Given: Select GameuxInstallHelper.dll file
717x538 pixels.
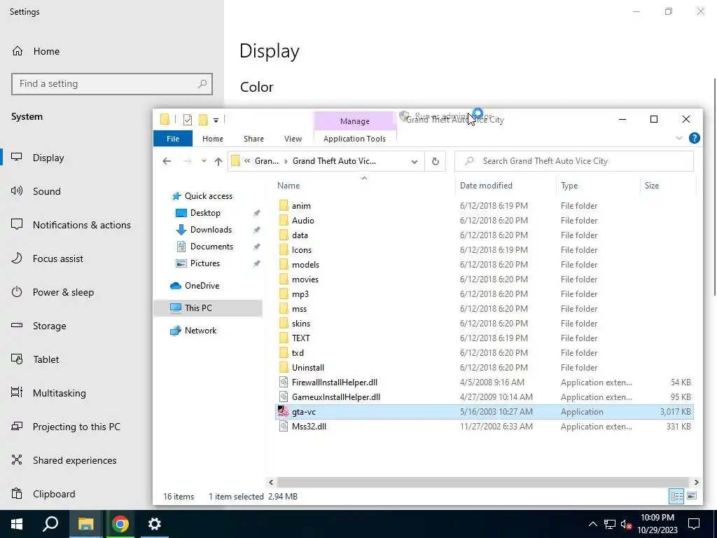Looking at the screenshot, I should pyautogui.click(x=335, y=397).
